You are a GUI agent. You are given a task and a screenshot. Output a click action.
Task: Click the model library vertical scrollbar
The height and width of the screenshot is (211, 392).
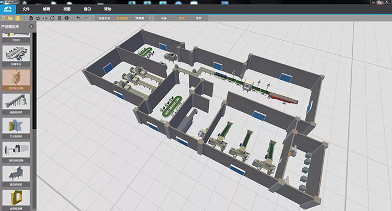point(35,81)
